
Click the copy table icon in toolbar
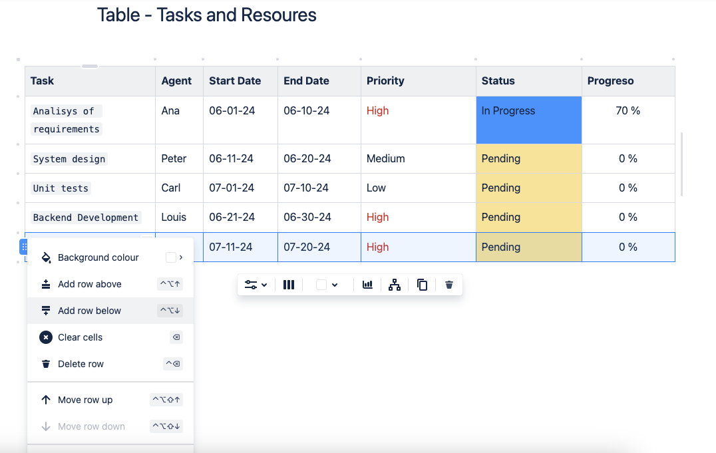pyautogui.click(x=422, y=285)
